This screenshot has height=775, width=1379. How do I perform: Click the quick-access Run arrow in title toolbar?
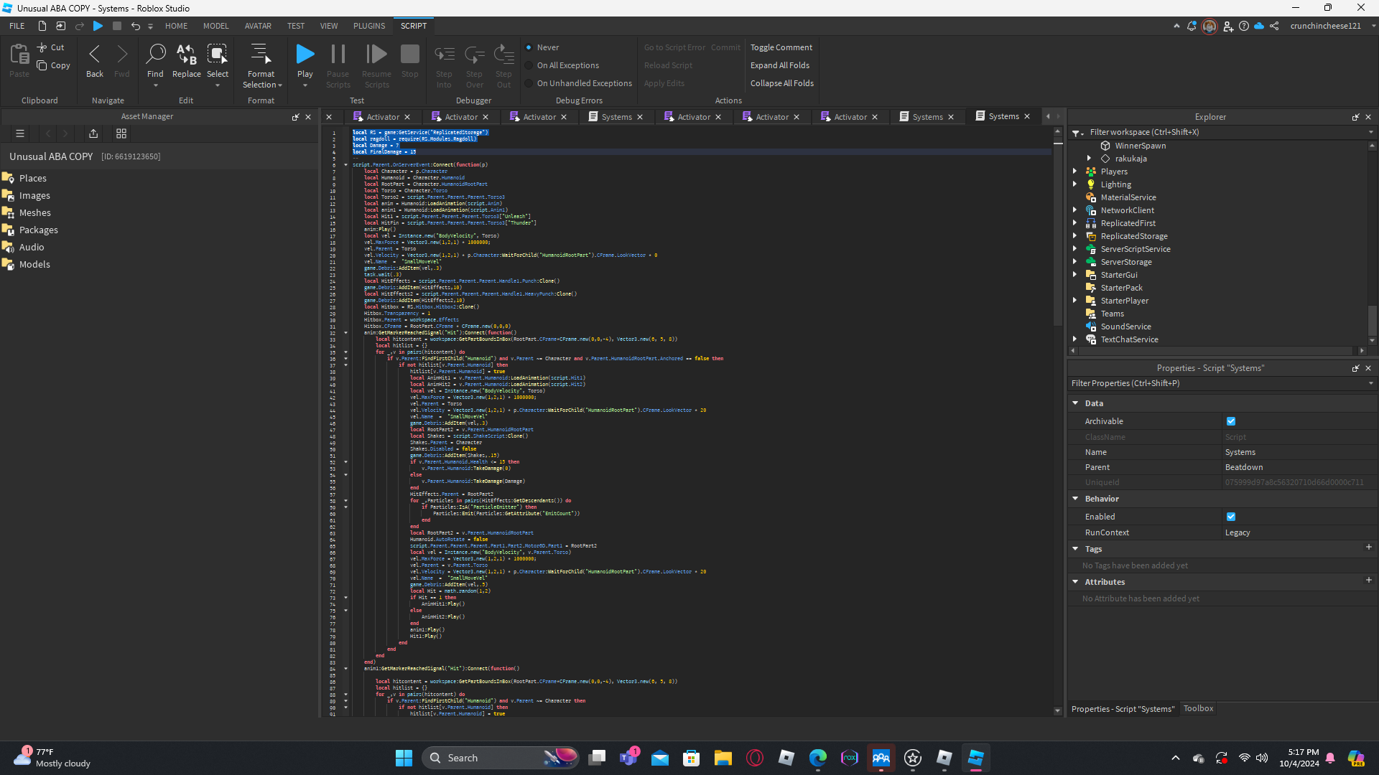[x=98, y=26]
